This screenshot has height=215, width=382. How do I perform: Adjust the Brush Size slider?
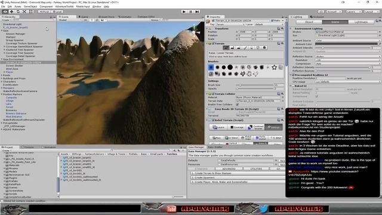(255, 85)
